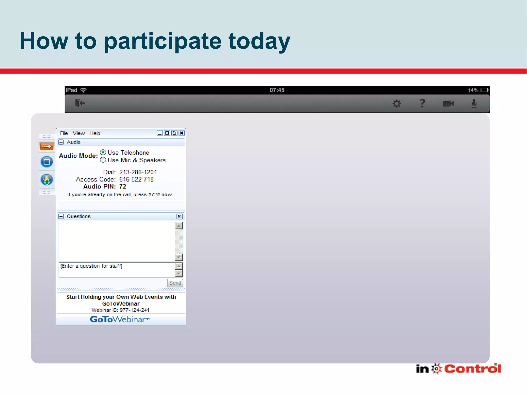Click the orange arrow hide-panel button
This screenshot has height=395, width=527.
pyautogui.click(x=47, y=147)
